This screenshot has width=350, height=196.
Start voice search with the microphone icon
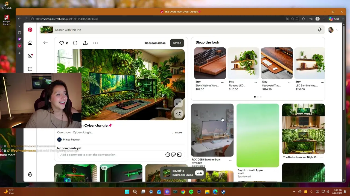[320, 30]
